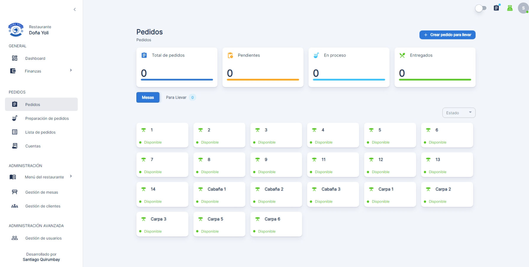The height and width of the screenshot is (267, 529).
Task: Switch to the Mesas tab
Action: click(x=148, y=97)
